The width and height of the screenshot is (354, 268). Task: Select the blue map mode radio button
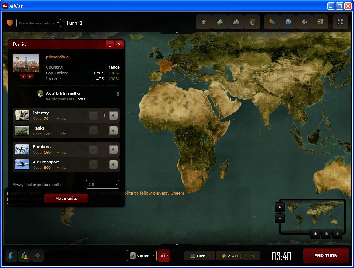click(x=326, y=234)
